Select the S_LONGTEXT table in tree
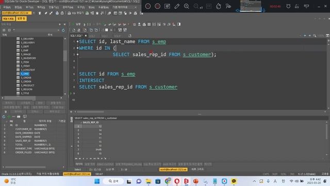The height and width of the screenshot is (186, 330). (28, 70)
